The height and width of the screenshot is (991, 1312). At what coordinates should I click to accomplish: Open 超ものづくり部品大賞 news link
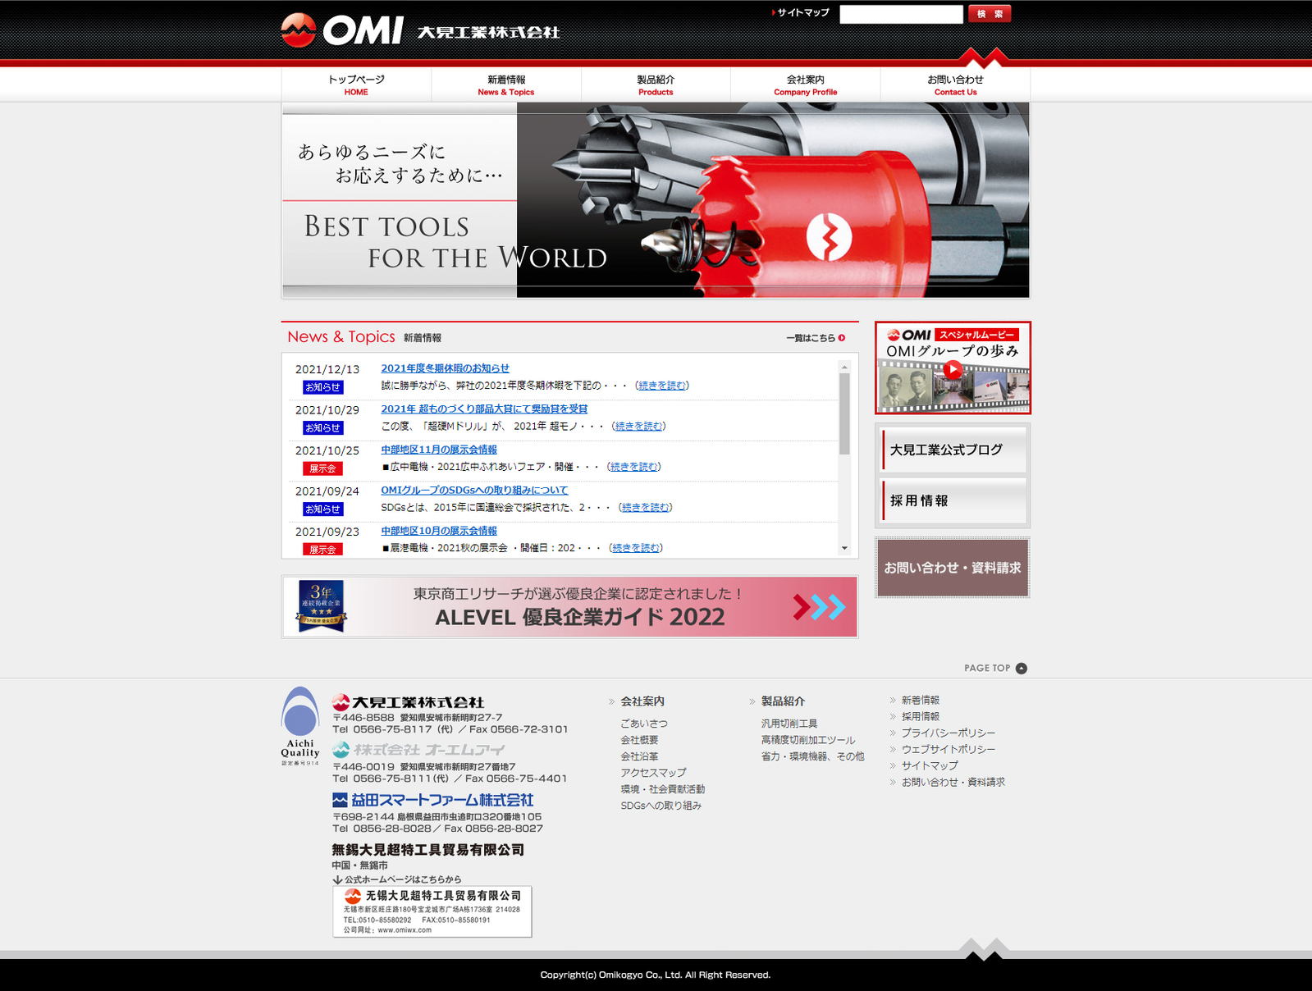click(484, 409)
